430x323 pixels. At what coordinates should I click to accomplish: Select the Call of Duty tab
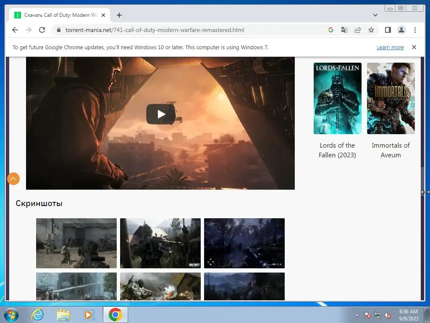(60, 15)
